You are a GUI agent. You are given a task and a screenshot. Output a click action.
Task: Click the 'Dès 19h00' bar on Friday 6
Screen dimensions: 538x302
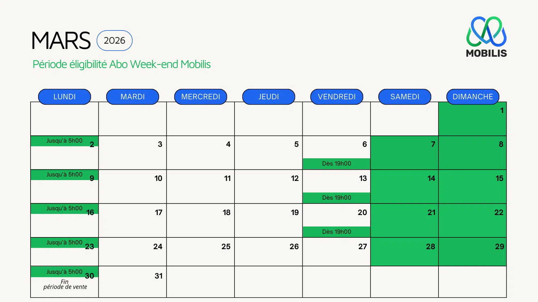(x=336, y=164)
